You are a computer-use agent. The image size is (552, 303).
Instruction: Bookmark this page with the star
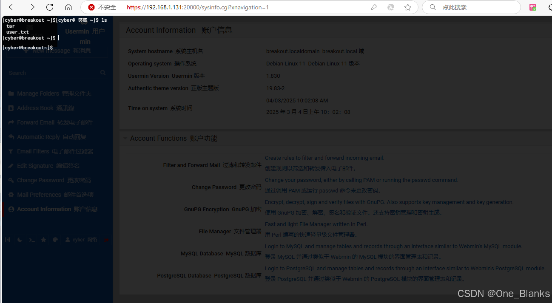(408, 7)
